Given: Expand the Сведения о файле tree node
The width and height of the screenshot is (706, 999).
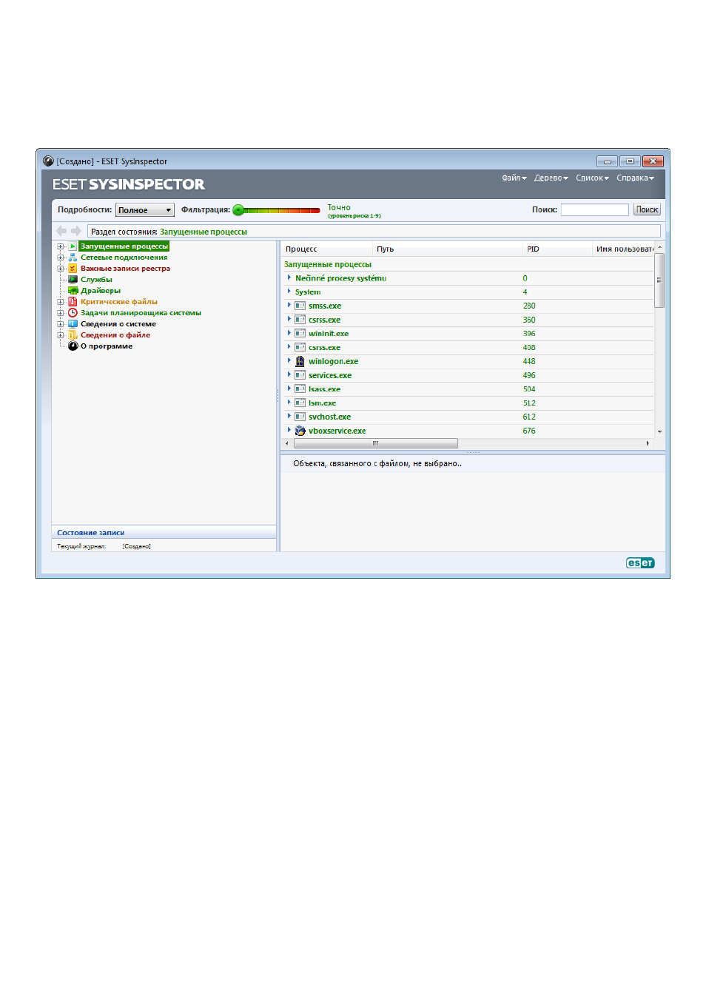Looking at the screenshot, I should click(61, 335).
